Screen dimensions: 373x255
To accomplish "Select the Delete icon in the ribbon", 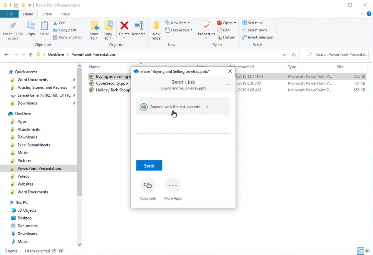I will click(x=124, y=30).
